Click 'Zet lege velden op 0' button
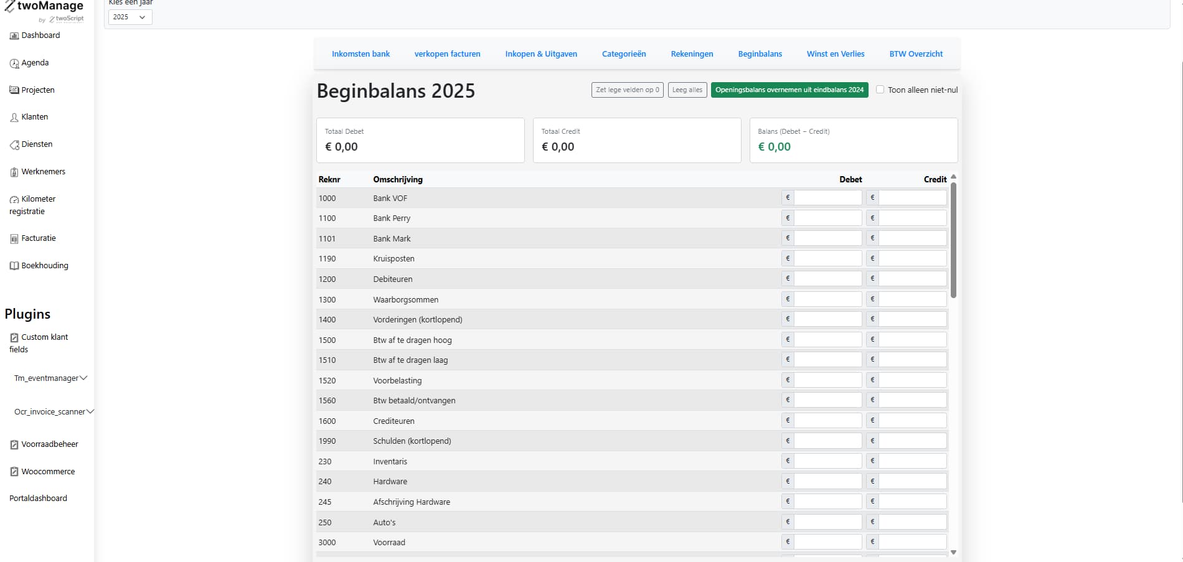 (627, 90)
